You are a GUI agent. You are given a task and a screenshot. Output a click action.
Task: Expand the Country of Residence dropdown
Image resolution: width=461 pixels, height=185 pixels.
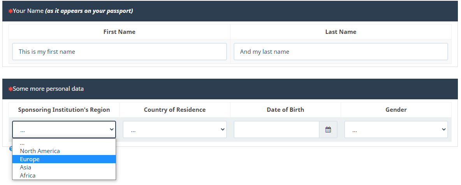point(175,130)
